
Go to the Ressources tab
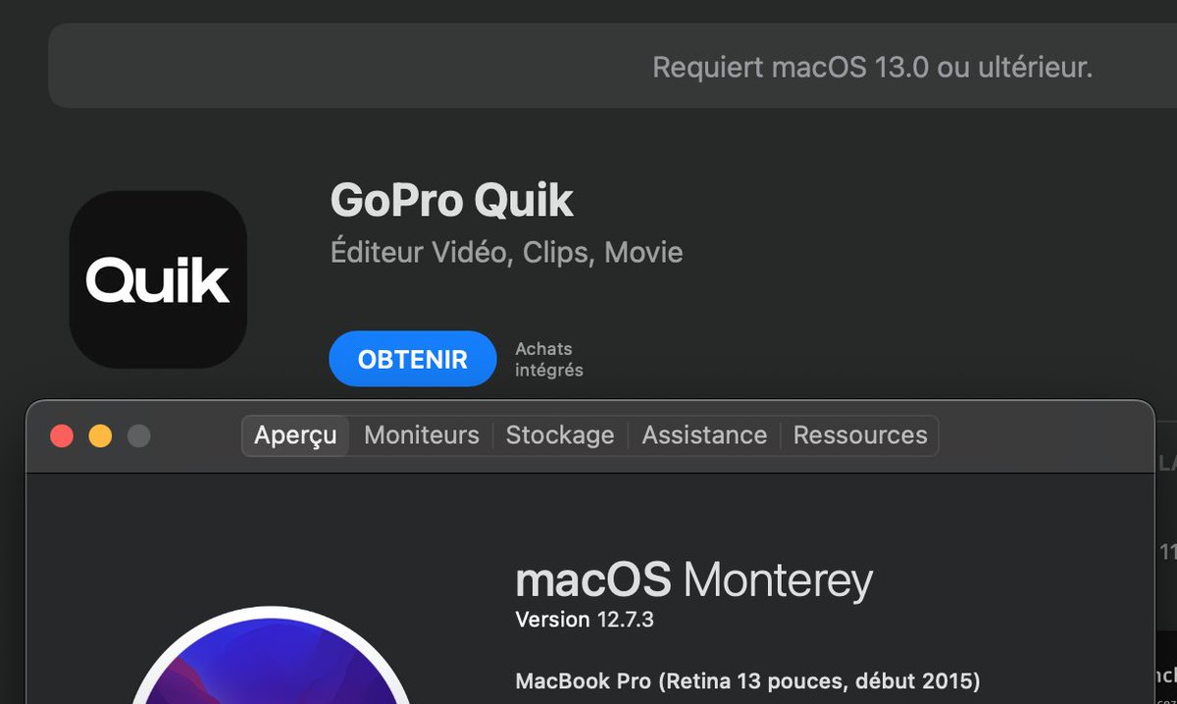click(x=860, y=435)
